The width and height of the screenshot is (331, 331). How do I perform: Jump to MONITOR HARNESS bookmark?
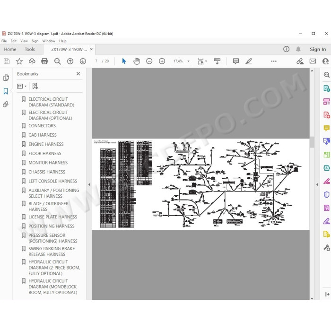[48, 163]
